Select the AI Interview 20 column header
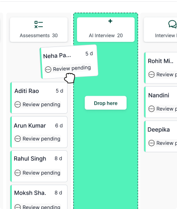The image size is (177, 209). point(106,29)
